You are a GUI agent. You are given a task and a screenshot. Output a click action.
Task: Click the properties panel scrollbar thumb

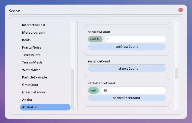(x=176, y=73)
